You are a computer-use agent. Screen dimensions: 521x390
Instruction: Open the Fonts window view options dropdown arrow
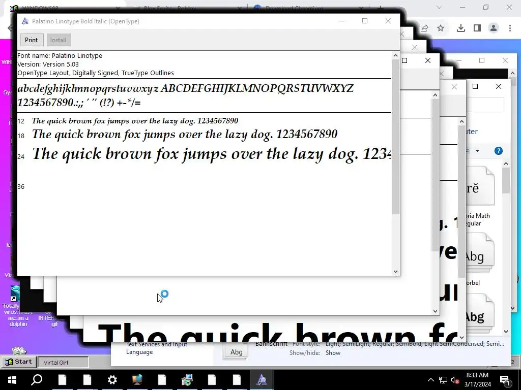477,151
